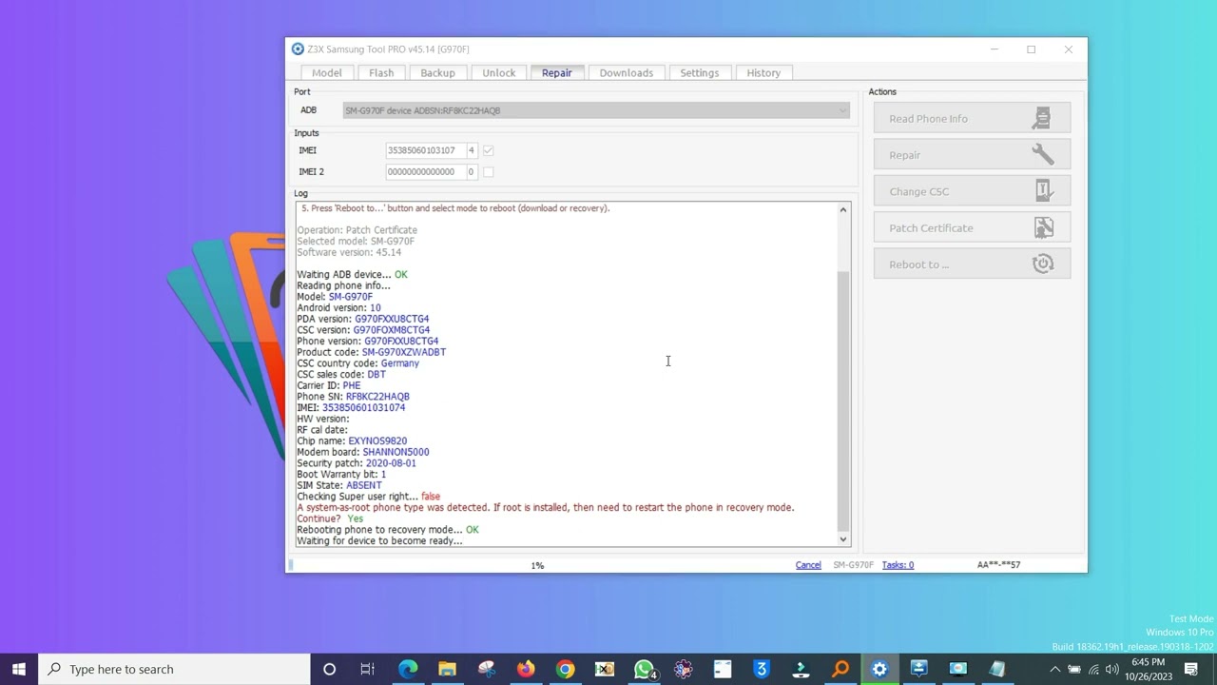Click the IMEI check digit field showing 4
The image size is (1217, 685).
click(471, 150)
